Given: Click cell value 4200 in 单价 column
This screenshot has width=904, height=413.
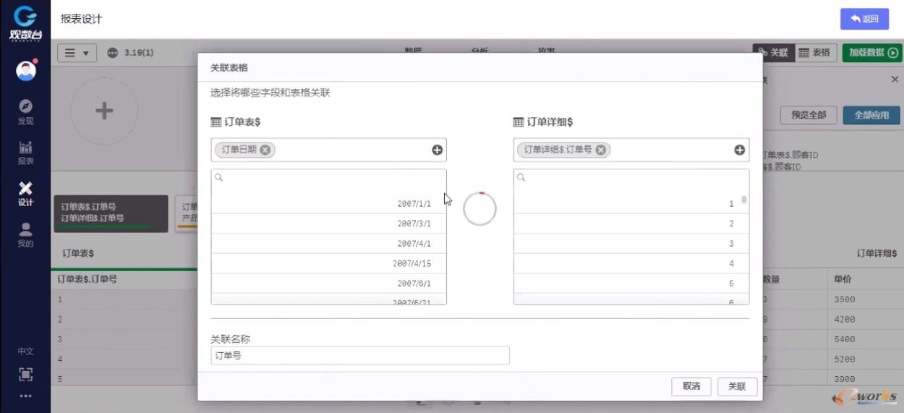Looking at the screenshot, I should (844, 319).
